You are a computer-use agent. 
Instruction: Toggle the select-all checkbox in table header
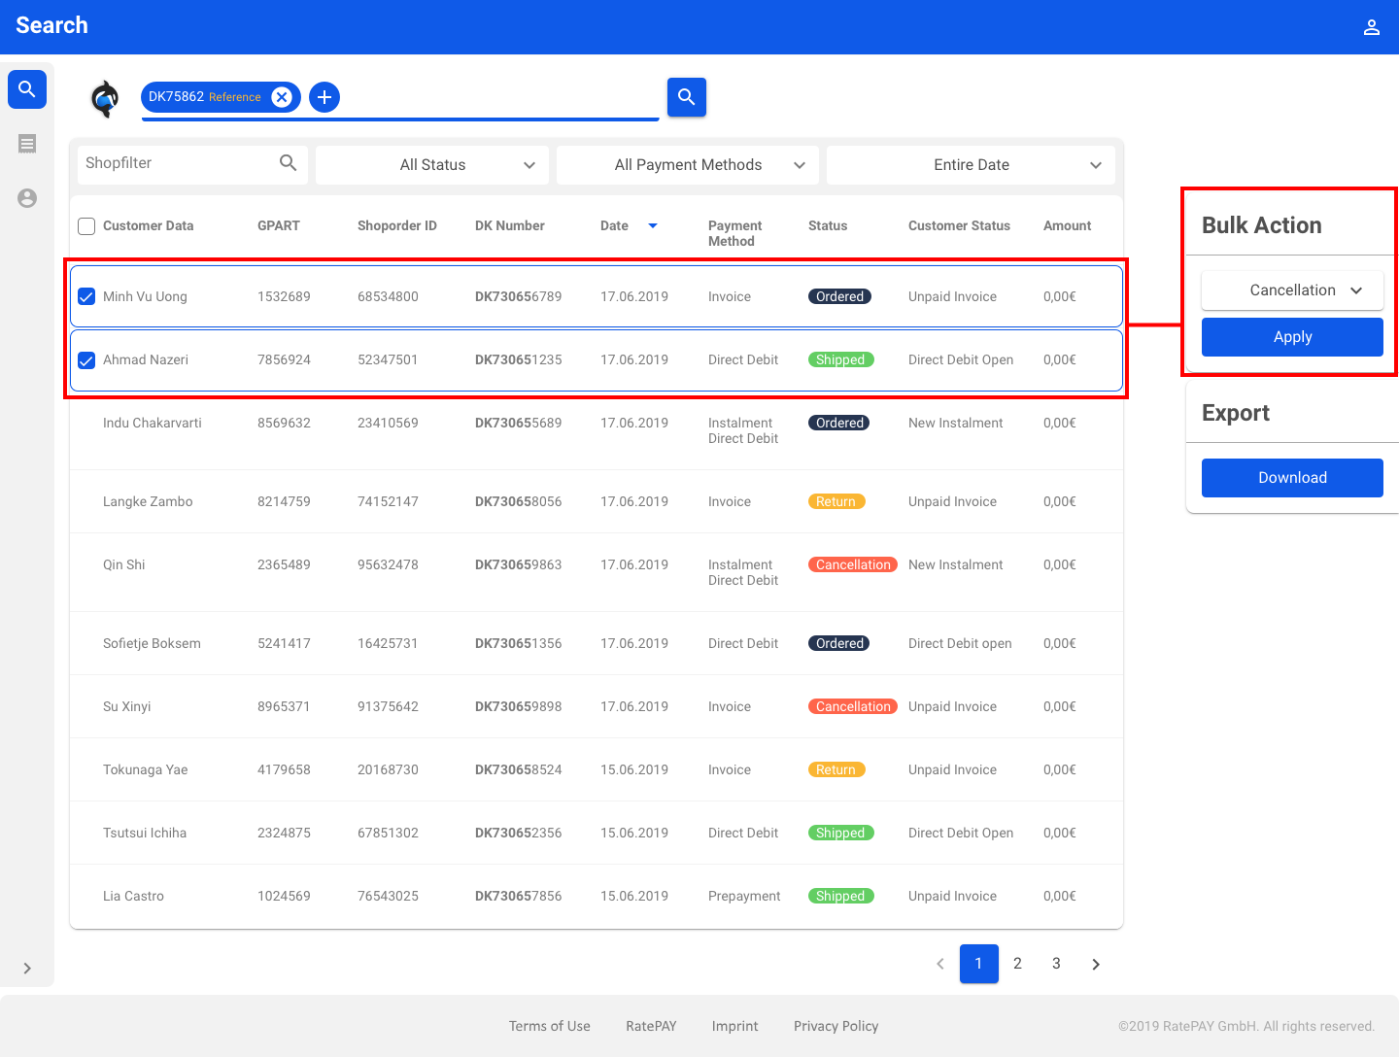click(x=86, y=226)
